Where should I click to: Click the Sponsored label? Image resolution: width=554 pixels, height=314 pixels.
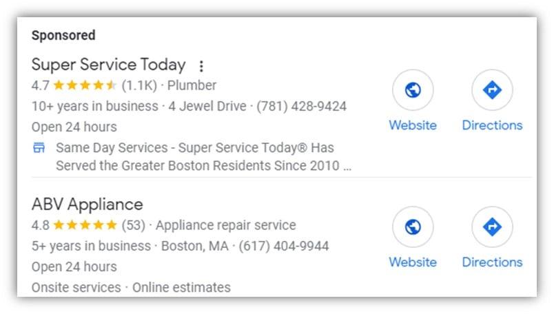(63, 35)
